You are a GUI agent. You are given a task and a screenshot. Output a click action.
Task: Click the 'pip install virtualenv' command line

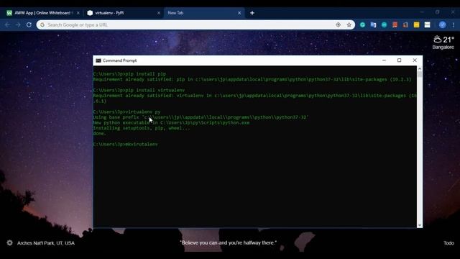point(139,90)
